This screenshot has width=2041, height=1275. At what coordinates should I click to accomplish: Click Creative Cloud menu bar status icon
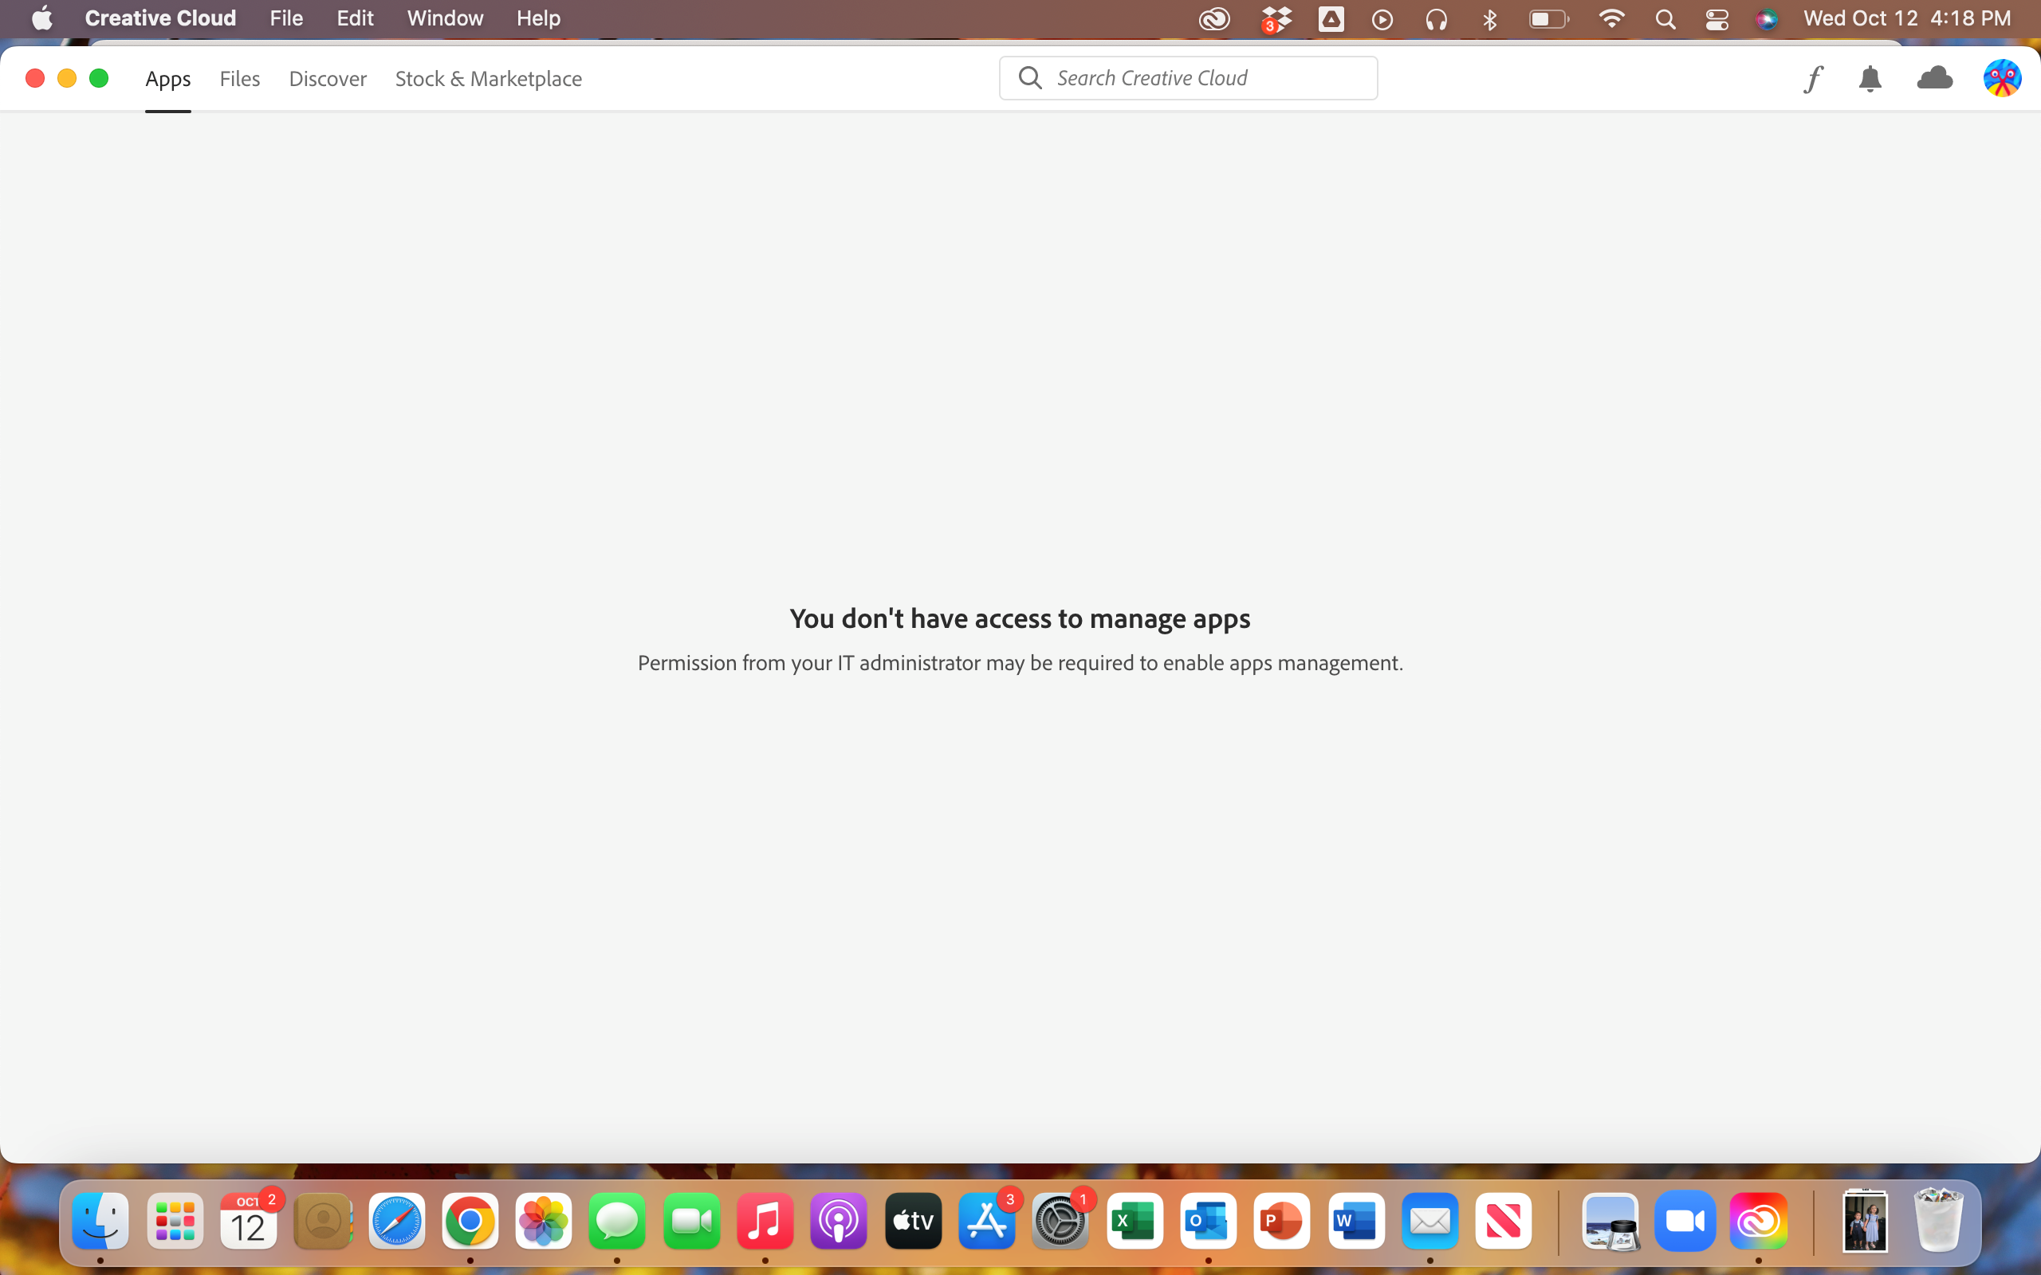click(x=1213, y=18)
